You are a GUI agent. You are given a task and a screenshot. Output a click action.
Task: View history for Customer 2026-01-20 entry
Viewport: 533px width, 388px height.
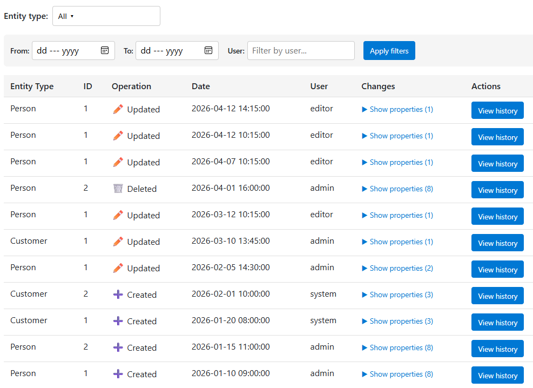click(497, 323)
